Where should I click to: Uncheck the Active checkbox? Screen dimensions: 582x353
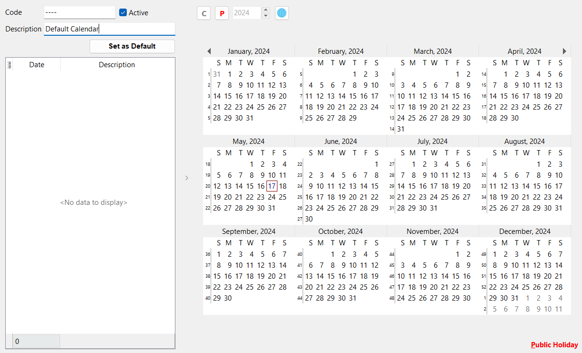123,13
